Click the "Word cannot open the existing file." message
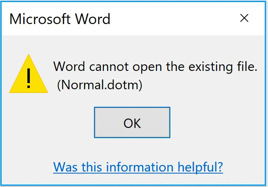Viewport: 268px width, 187px height. tap(155, 67)
